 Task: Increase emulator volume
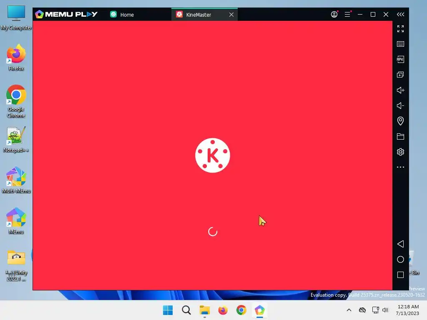pyautogui.click(x=400, y=90)
